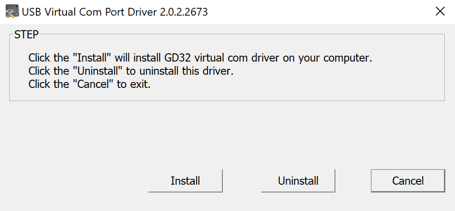Choose the Uninstall button
The image size is (455, 211).
[298, 181]
